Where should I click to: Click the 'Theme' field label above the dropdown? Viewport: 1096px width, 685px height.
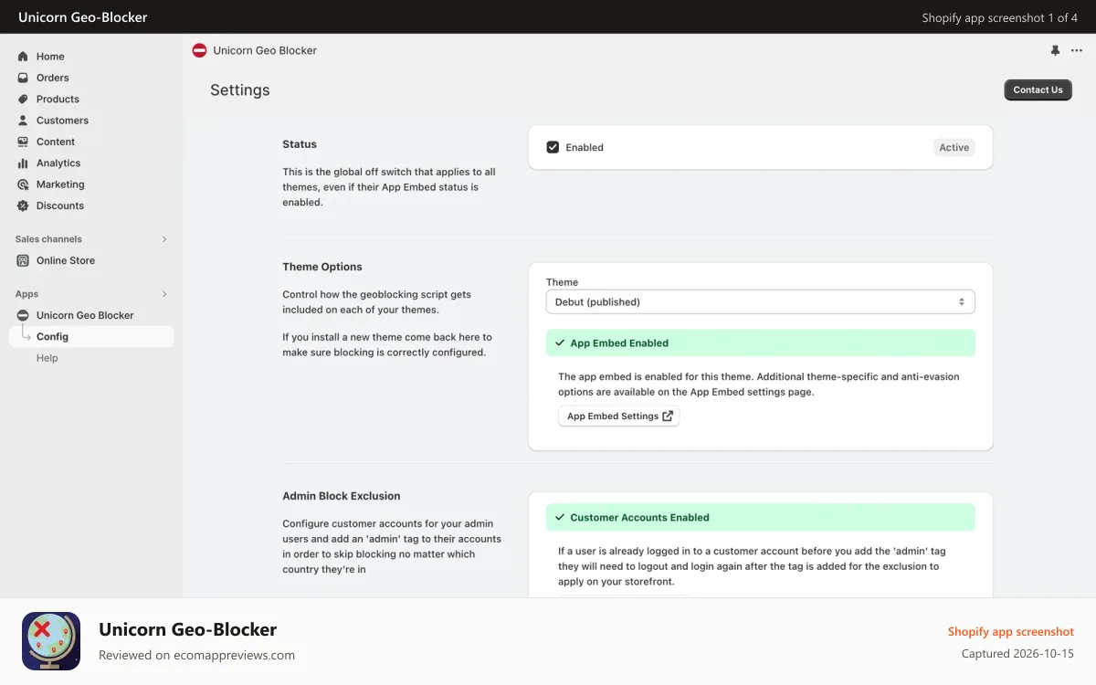[x=562, y=282]
